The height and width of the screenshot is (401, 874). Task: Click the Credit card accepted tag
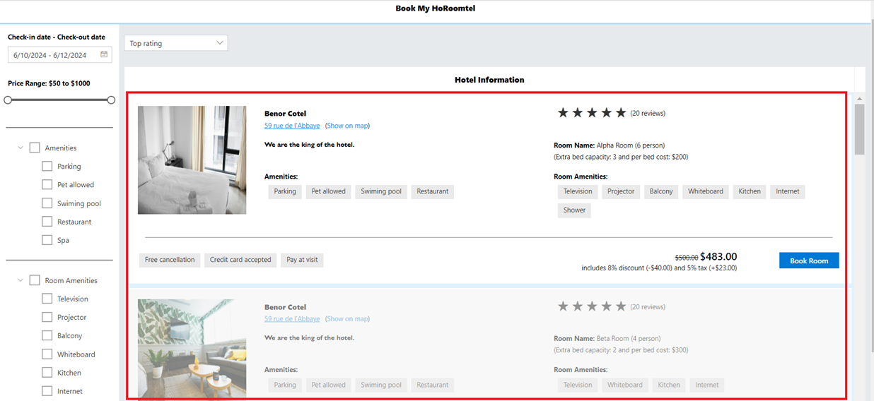tap(240, 260)
